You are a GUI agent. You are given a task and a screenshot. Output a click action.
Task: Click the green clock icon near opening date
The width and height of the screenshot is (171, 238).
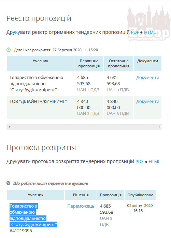(x=9, y=50)
